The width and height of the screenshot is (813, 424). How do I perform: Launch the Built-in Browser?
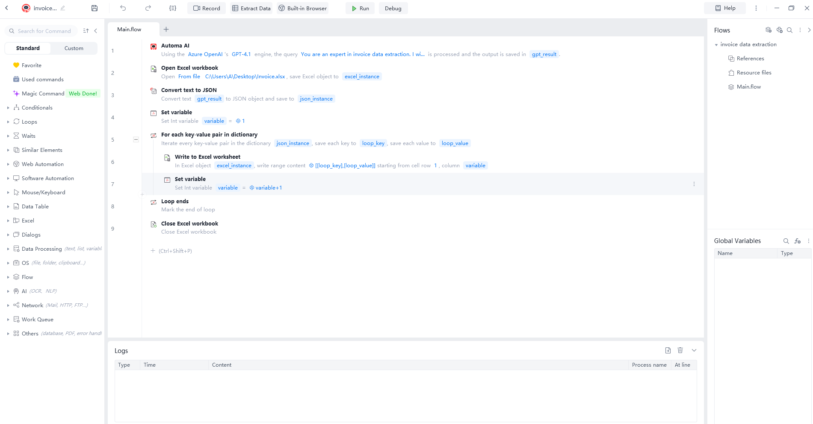(x=302, y=8)
